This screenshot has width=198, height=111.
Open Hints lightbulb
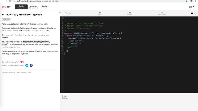click(100, 13)
